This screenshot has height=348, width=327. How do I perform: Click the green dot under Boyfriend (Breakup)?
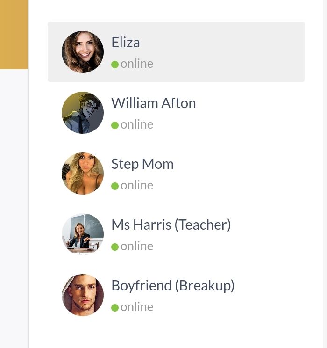(115, 308)
